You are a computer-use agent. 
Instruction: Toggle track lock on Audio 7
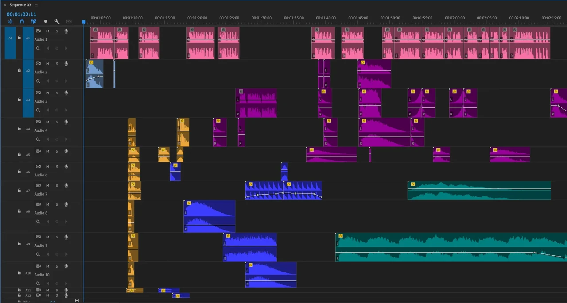[19, 191]
